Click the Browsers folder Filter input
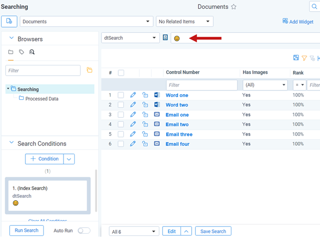320x237 pixels. [x=43, y=70]
